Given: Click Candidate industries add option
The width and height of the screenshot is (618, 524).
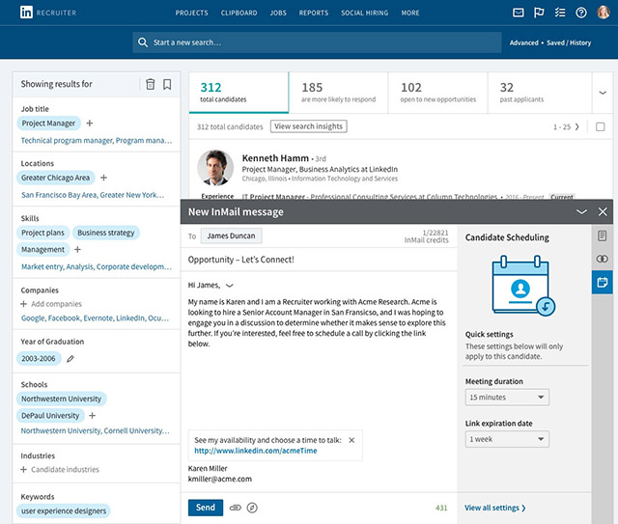Looking at the screenshot, I should [60, 470].
